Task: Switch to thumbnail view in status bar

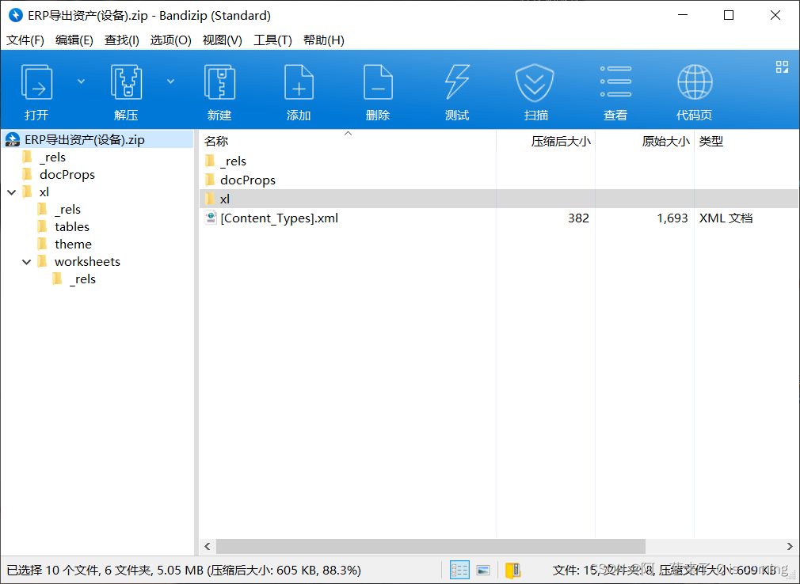Action: [483, 570]
